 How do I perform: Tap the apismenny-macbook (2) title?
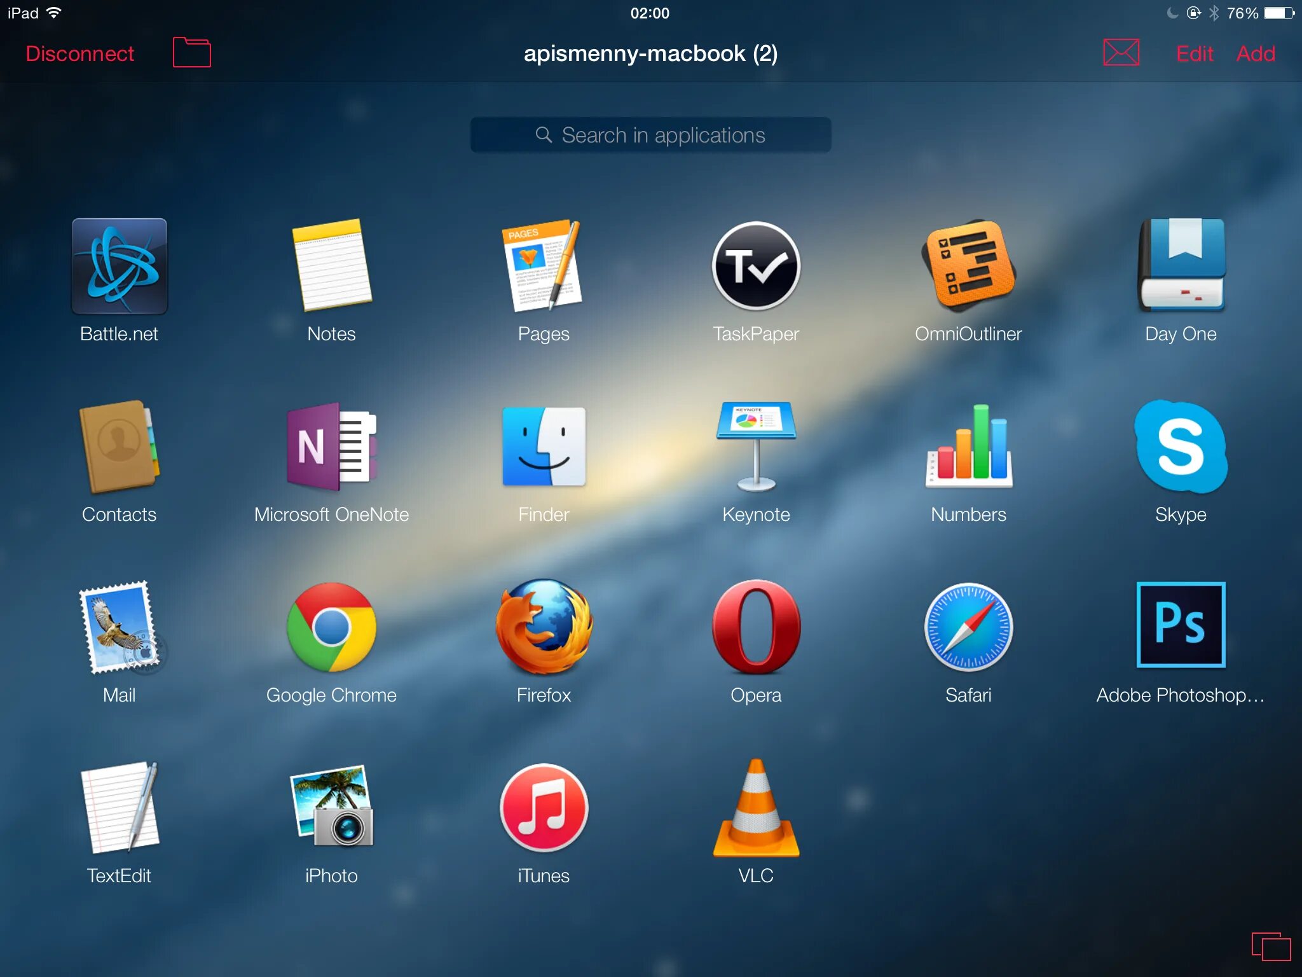(x=650, y=53)
